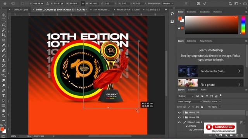Expand the Group 274 folder
The height and width of the screenshot is (139, 248).
click(183, 117)
